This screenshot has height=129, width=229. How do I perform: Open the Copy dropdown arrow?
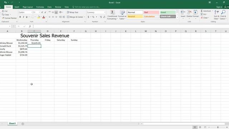click(x=10, y=15)
